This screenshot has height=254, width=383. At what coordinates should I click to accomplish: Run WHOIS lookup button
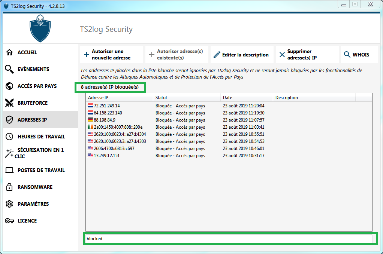359,55
